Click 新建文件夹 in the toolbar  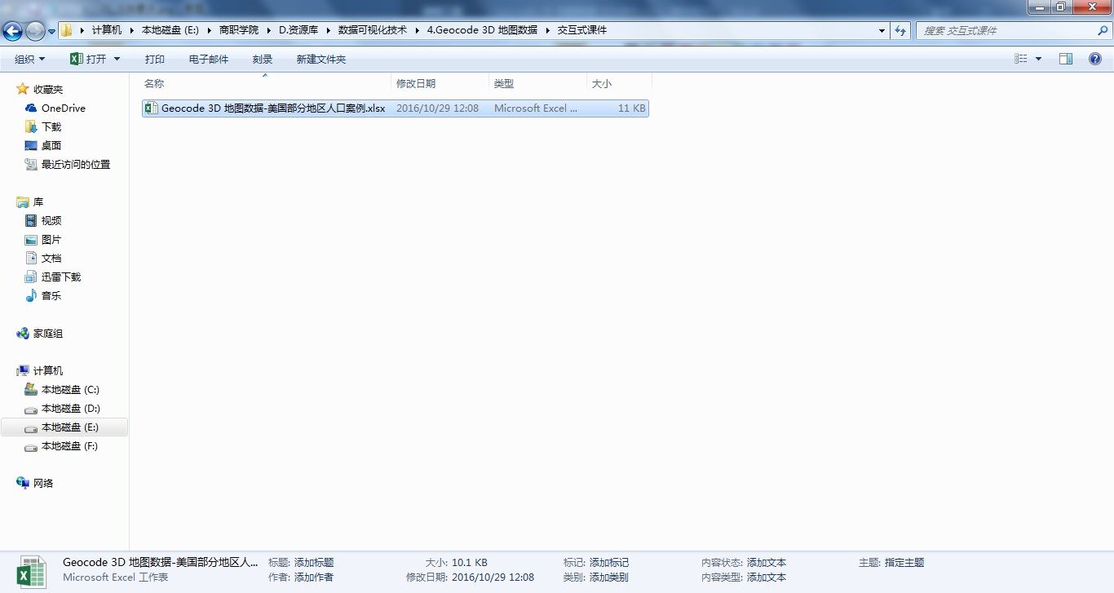pos(321,59)
